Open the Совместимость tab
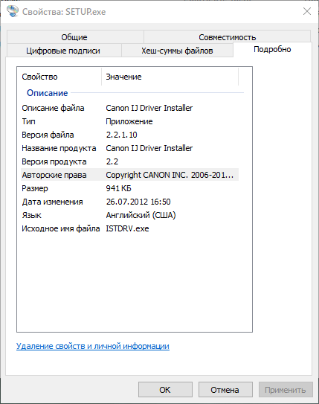This screenshot has width=319, height=404. 227,37
